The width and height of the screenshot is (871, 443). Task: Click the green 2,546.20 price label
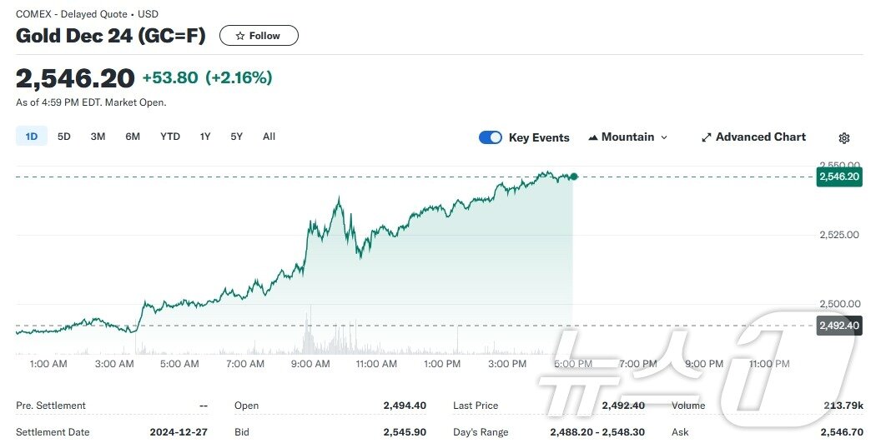pos(838,177)
